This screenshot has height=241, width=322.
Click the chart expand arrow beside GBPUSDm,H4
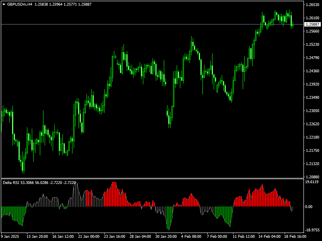coord(3,3)
